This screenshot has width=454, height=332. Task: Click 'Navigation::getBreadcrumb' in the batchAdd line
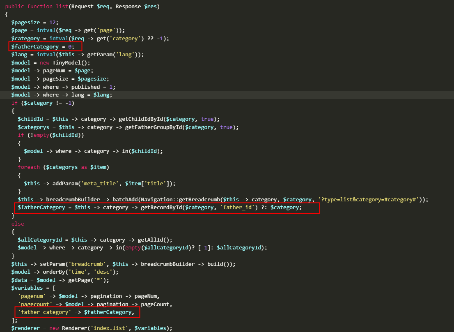(x=180, y=200)
